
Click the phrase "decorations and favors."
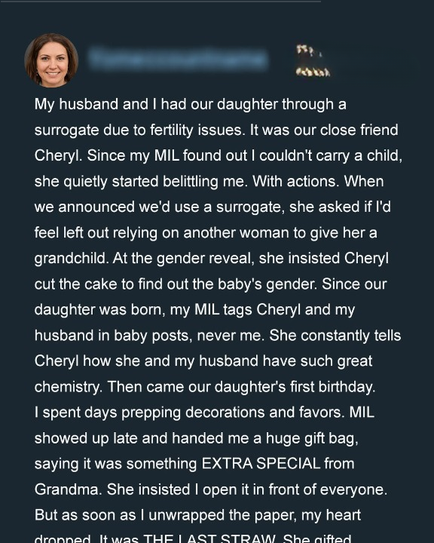coord(264,413)
